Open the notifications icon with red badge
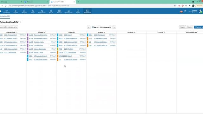The height and width of the screenshot is (114, 203). coord(181,11)
